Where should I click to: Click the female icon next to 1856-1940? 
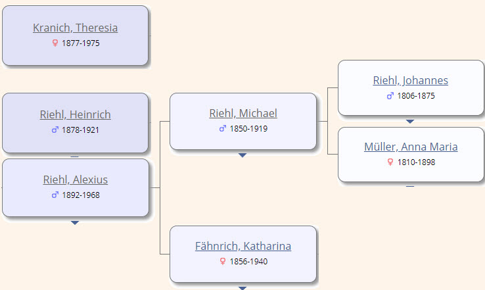click(x=223, y=262)
